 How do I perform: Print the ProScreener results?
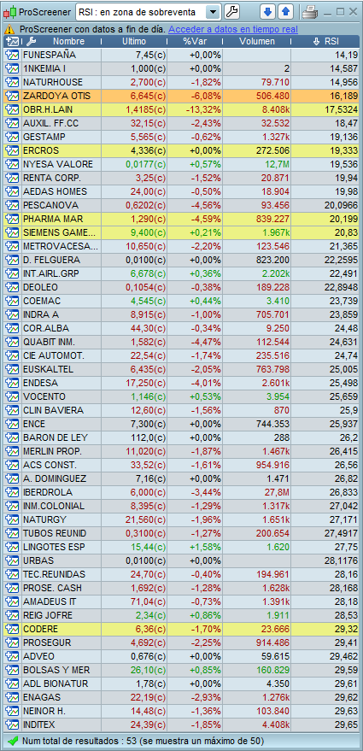(x=309, y=12)
